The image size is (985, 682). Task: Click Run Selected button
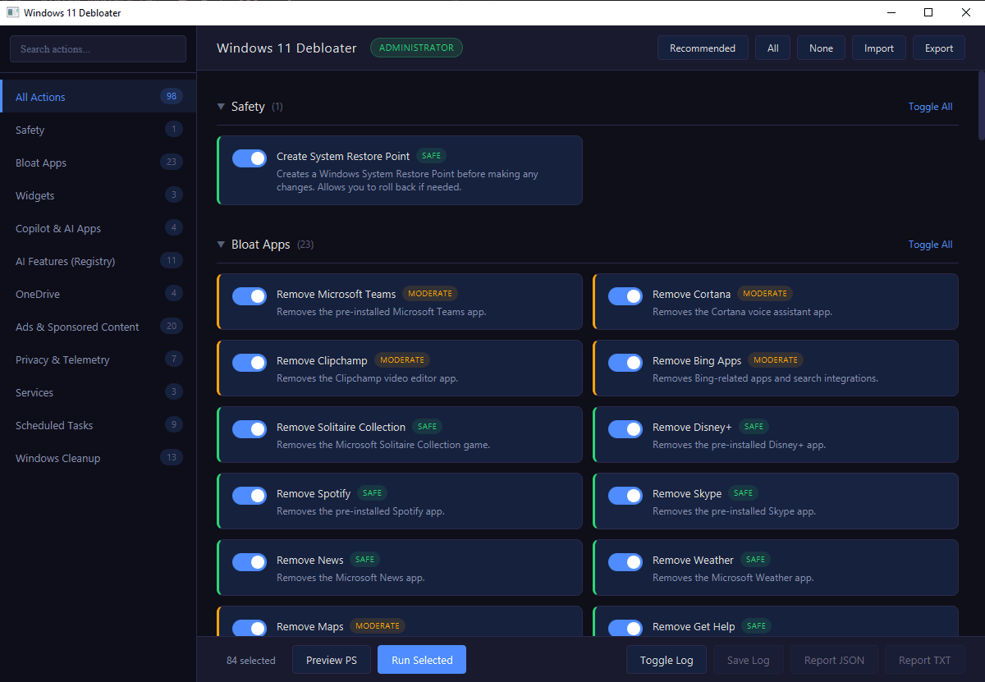(422, 660)
